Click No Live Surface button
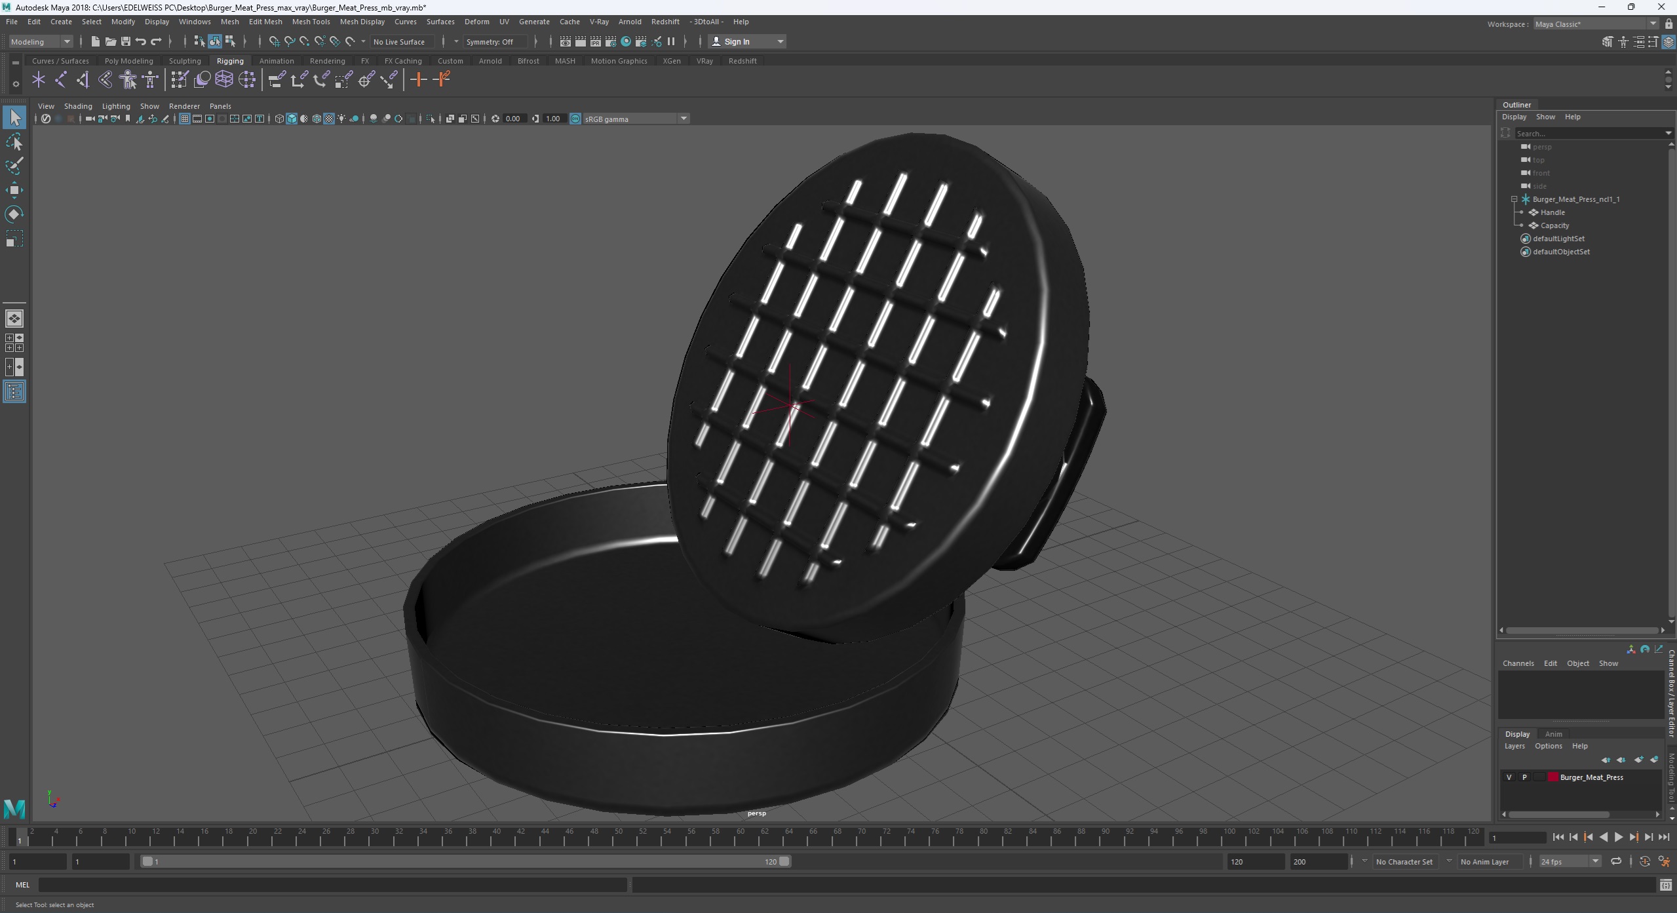1677x913 pixels. (399, 42)
